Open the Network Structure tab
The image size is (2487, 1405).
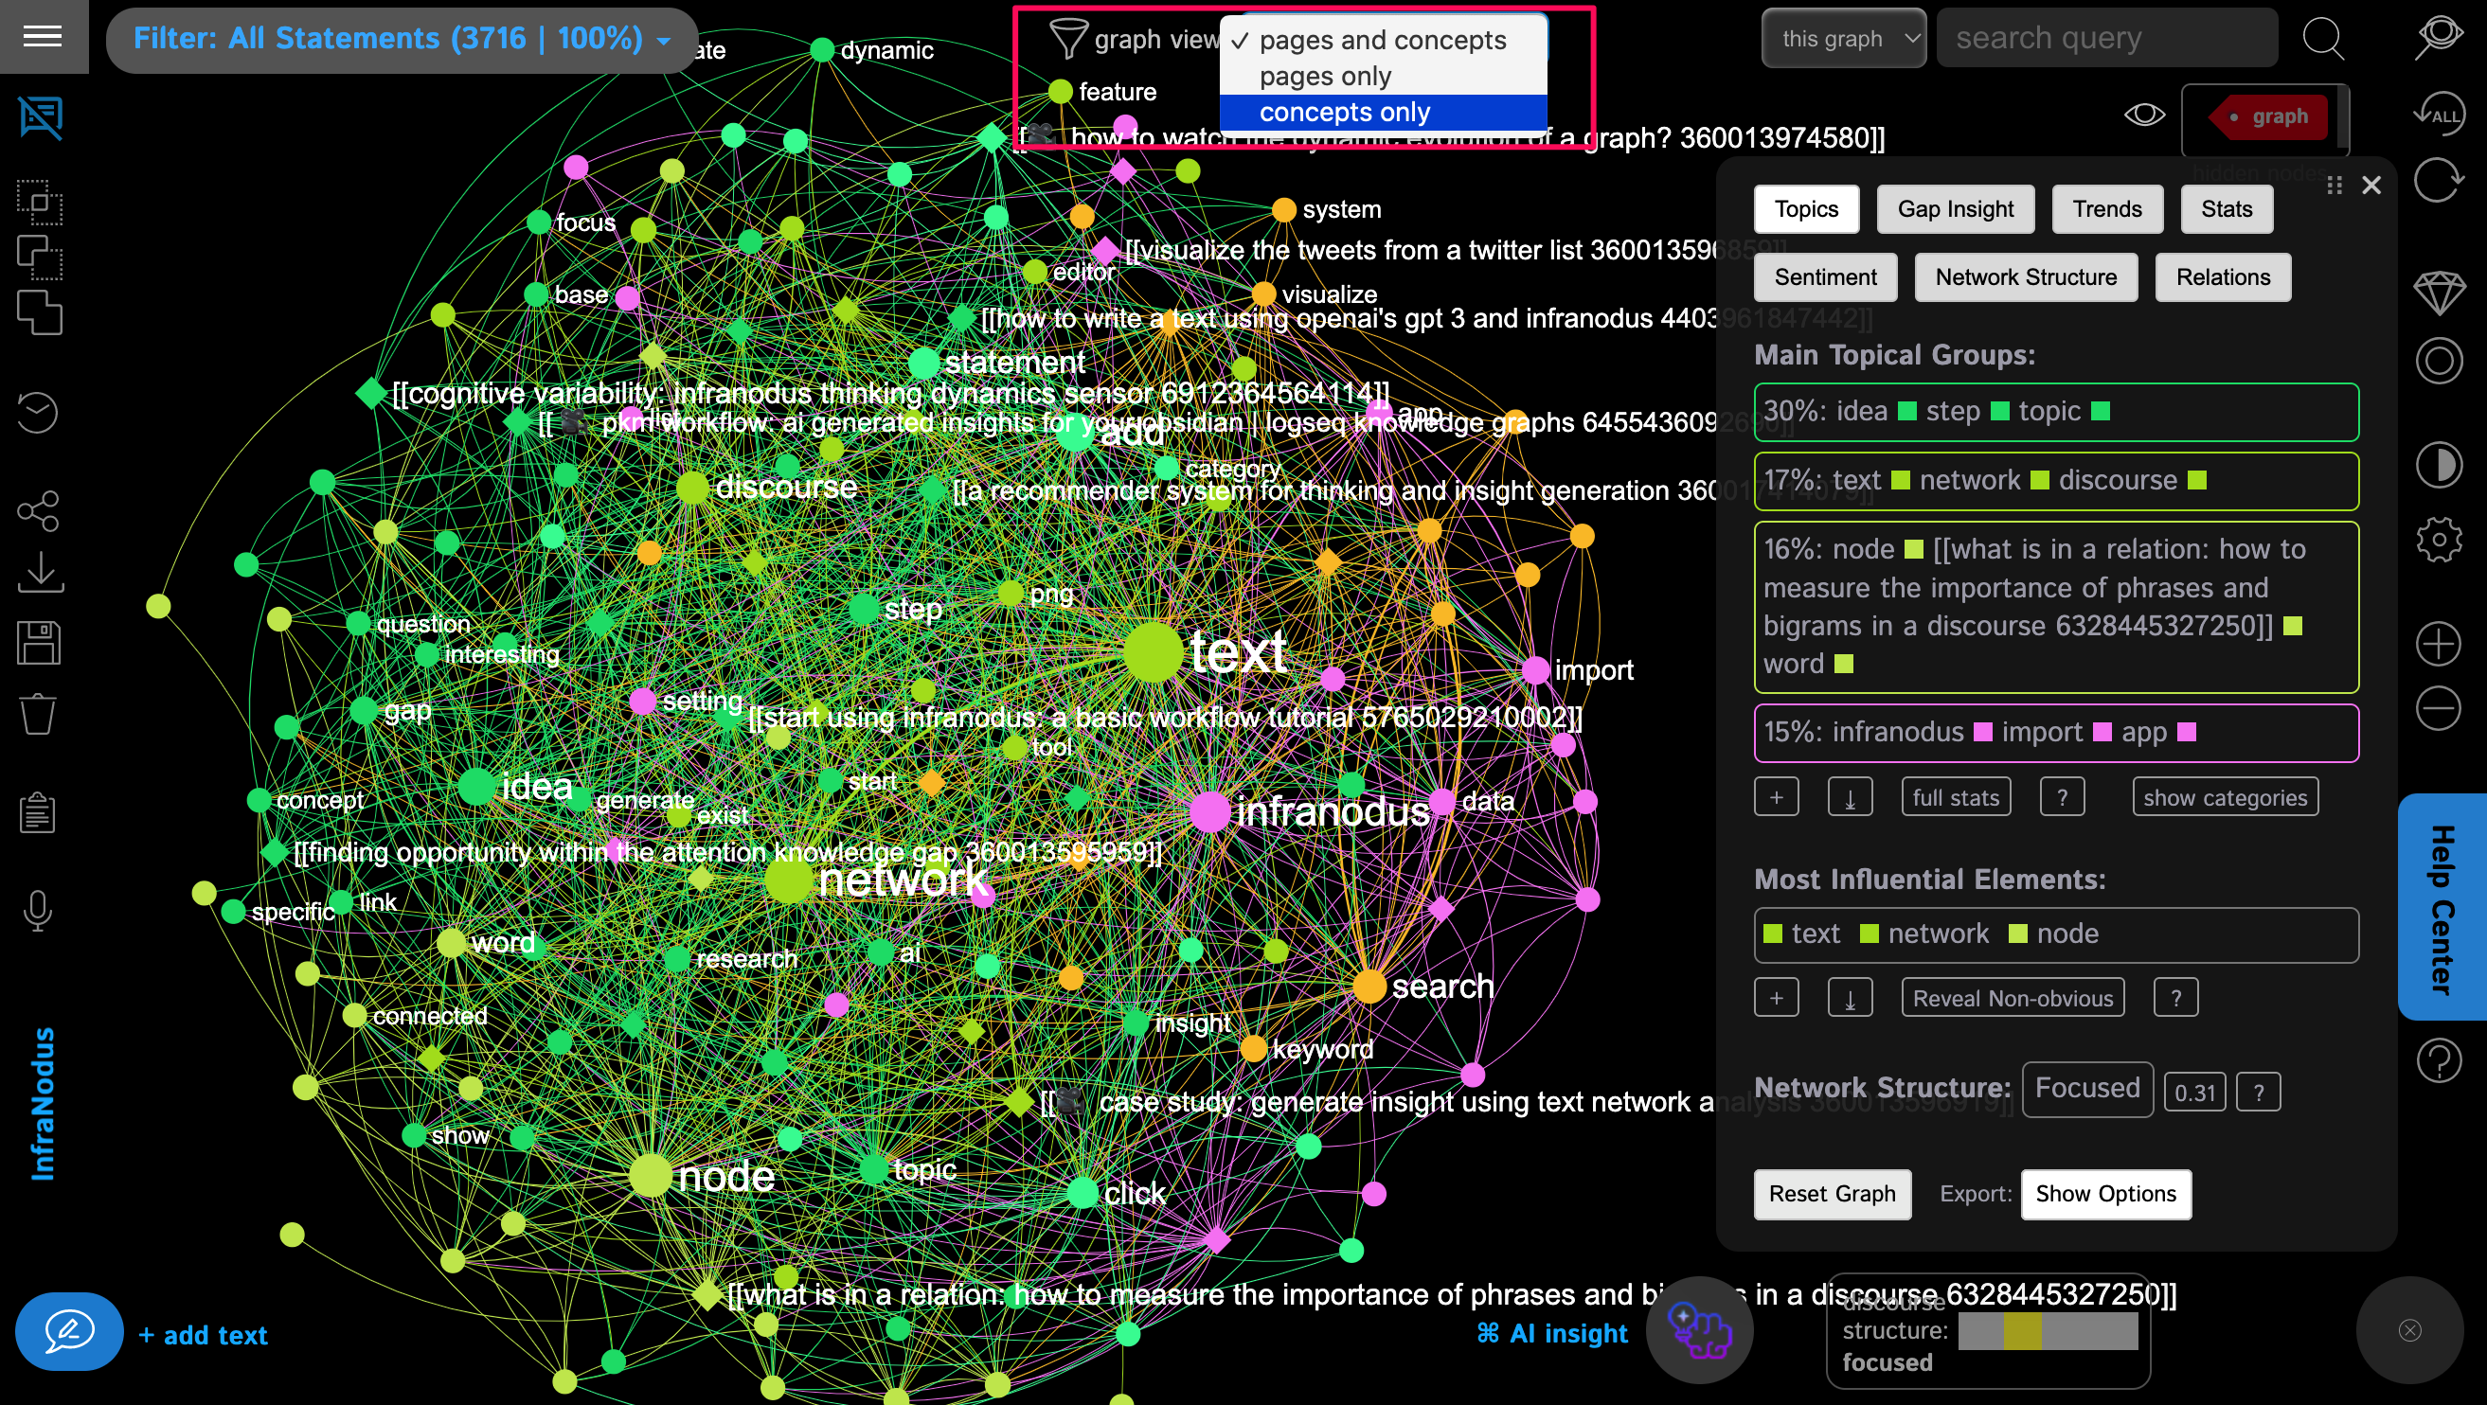(x=2026, y=277)
